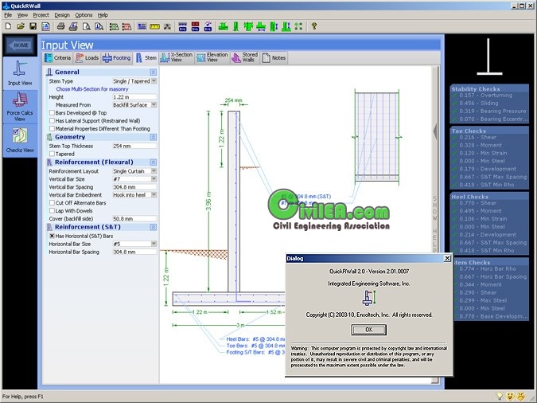
Task: Open the File menu
Action: tap(8, 15)
